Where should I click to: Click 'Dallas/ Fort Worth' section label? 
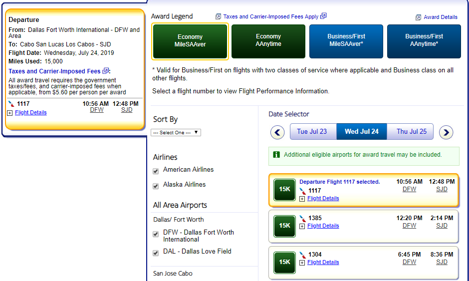click(178, 220)
